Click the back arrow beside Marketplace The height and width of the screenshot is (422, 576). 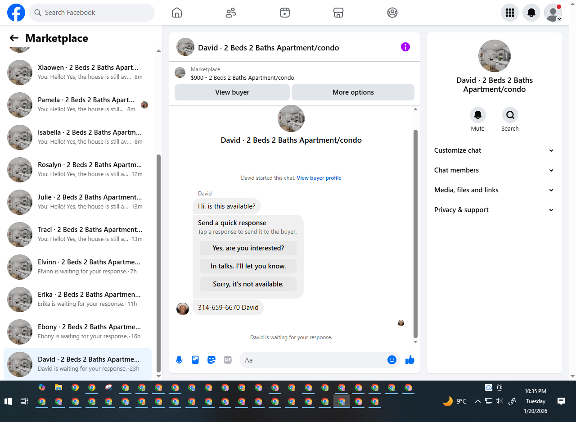(14, 38)
